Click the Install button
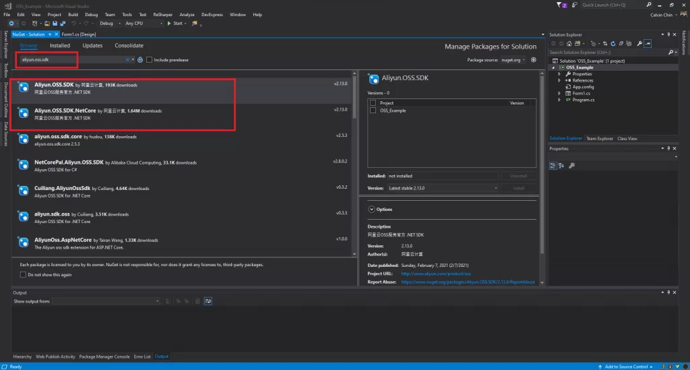Viewport: 690px width, 370px height. (518, 188)
